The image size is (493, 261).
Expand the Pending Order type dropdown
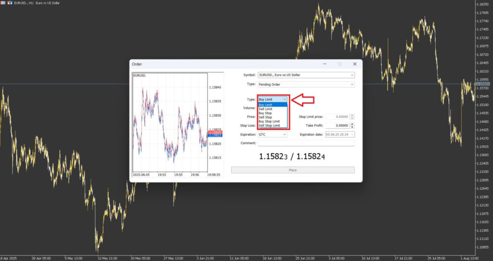(306, 84)
